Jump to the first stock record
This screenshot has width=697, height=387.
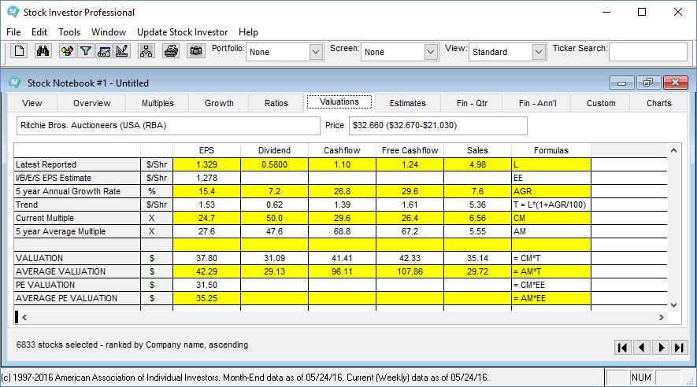click(623, 348)
